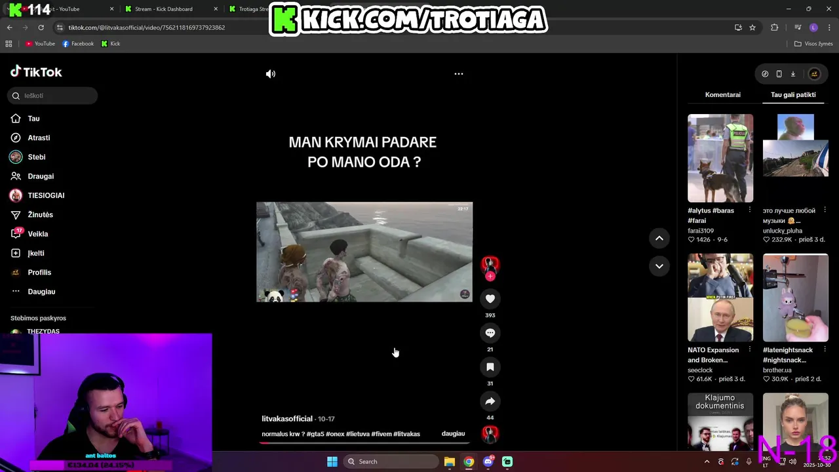Open options for the #latenightsnack video
The width and height of the screenshot is (839, 472).
click(825, 350)
